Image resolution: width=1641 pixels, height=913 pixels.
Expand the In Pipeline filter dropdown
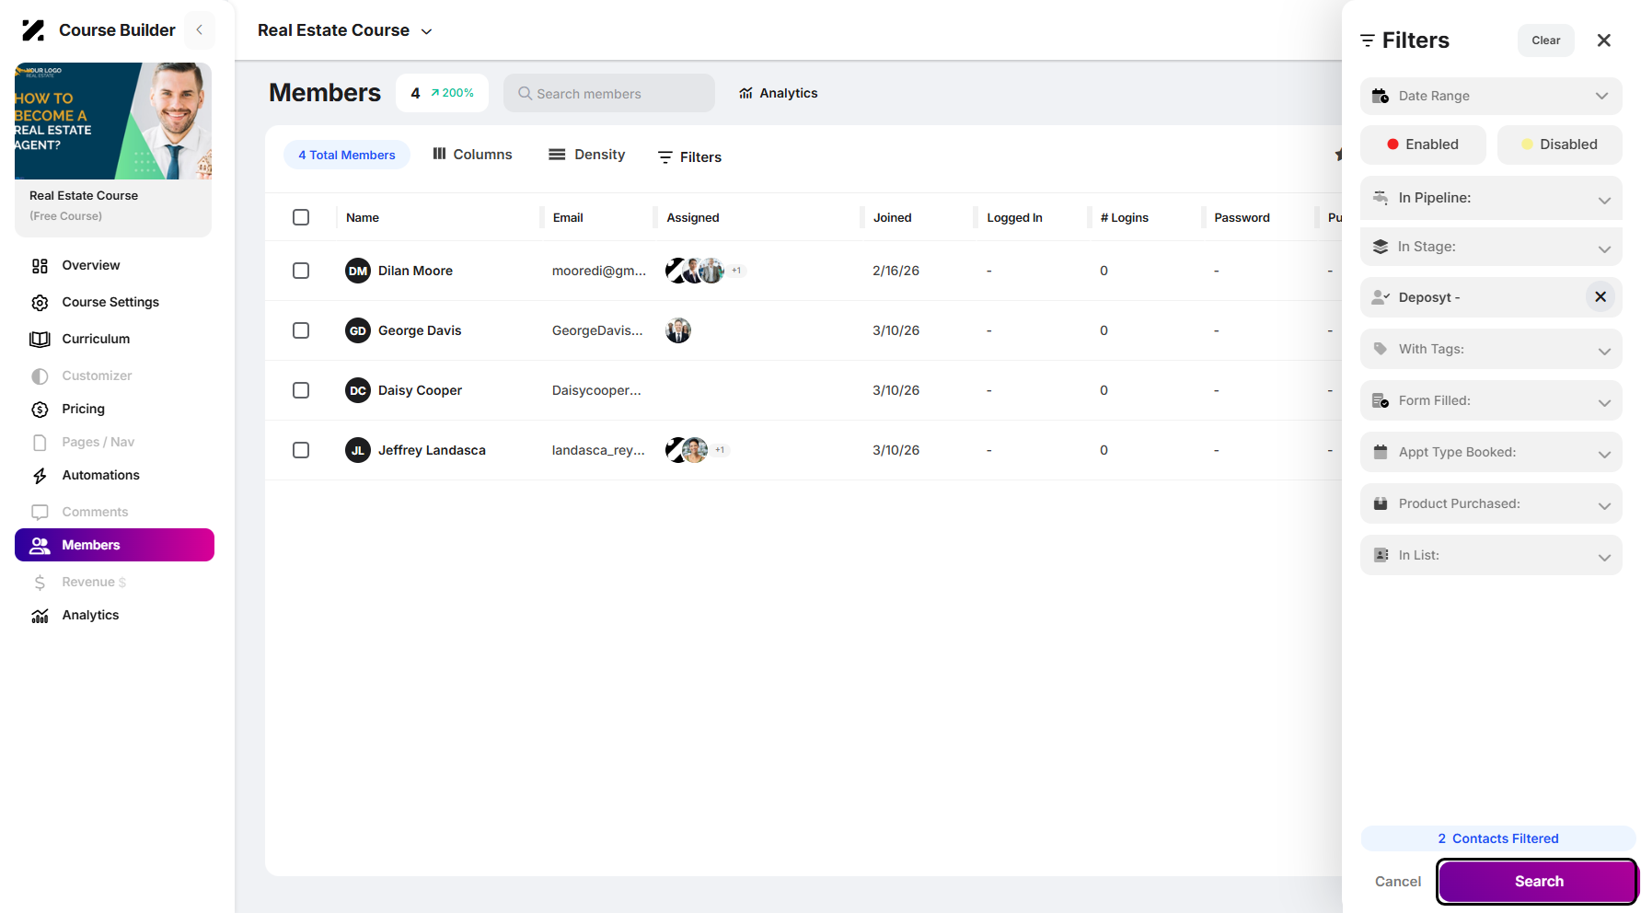pyautogui.click(x=1491, y=198)
